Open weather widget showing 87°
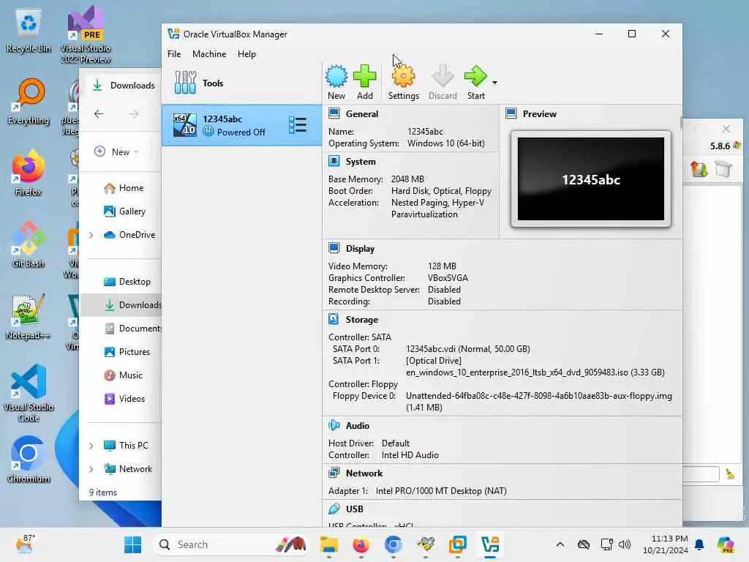Image resolution: width=749 pixels, height=562 pixels. [x=24, y=544]
